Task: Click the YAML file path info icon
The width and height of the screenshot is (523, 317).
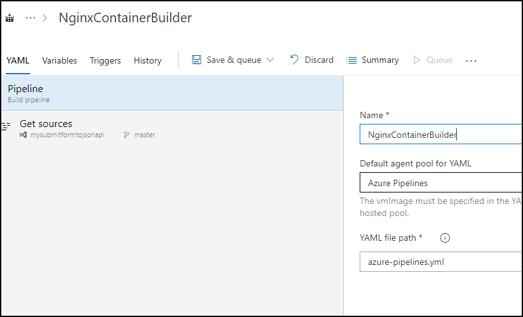Action: pyautogui.click(x=445, y=238)
